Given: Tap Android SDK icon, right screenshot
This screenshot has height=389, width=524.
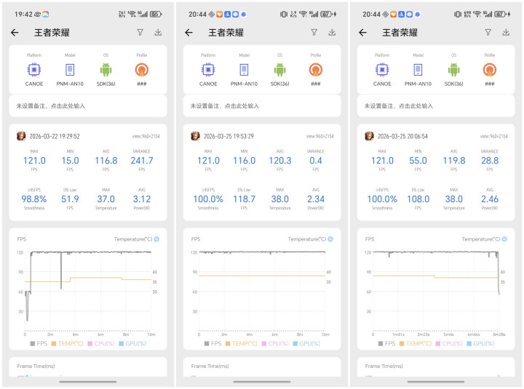Looking at the screenshot, I should 454,70.
